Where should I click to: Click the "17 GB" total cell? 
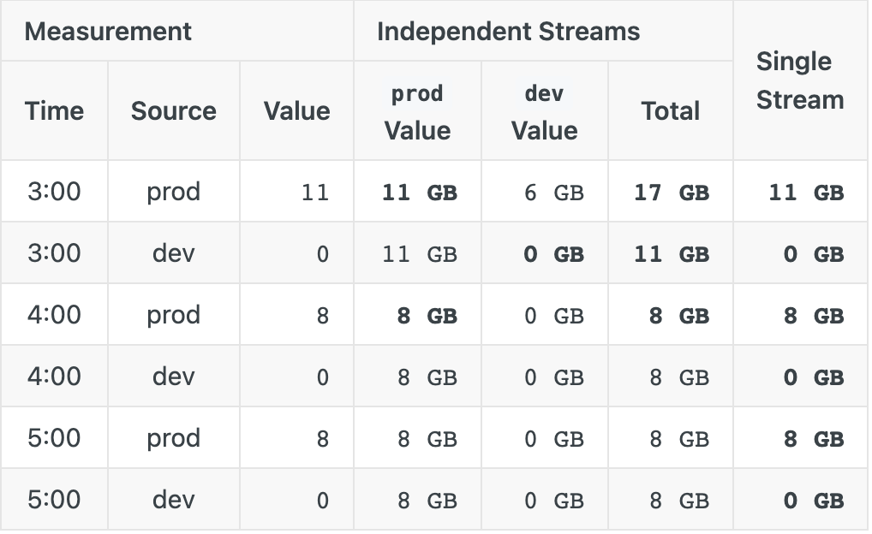coord(672,193)
